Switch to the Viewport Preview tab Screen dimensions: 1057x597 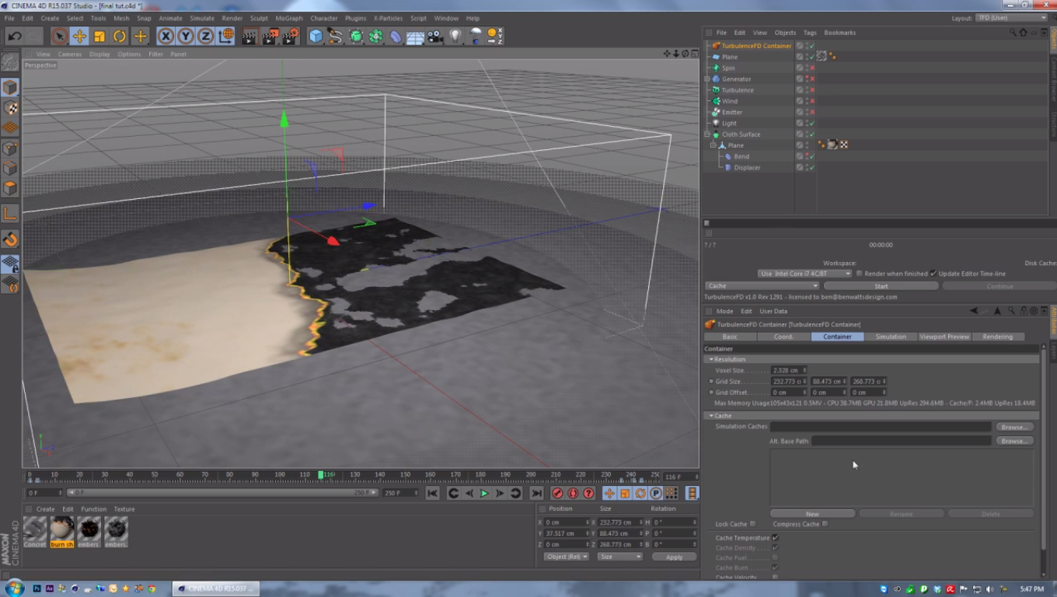(x=944, y=337)
